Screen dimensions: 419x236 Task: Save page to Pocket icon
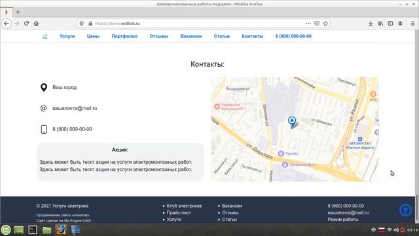pos(317,24)
